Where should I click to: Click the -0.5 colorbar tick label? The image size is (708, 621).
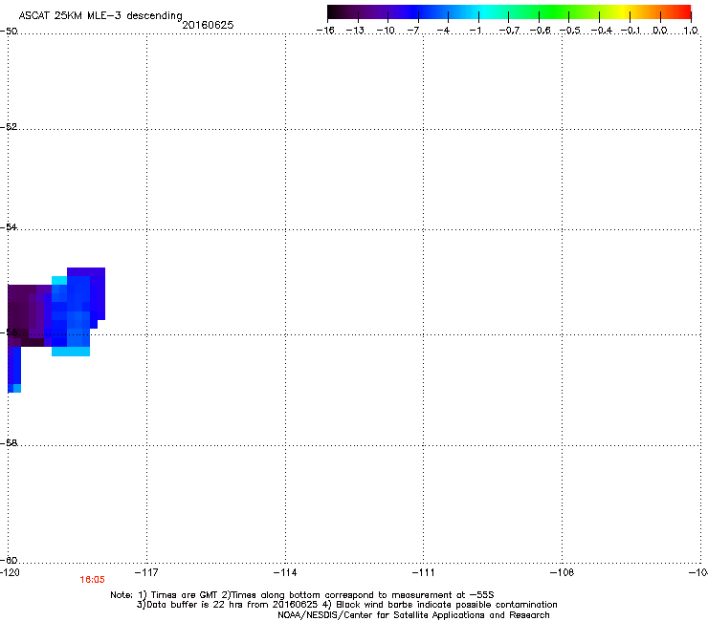[570, 31]
